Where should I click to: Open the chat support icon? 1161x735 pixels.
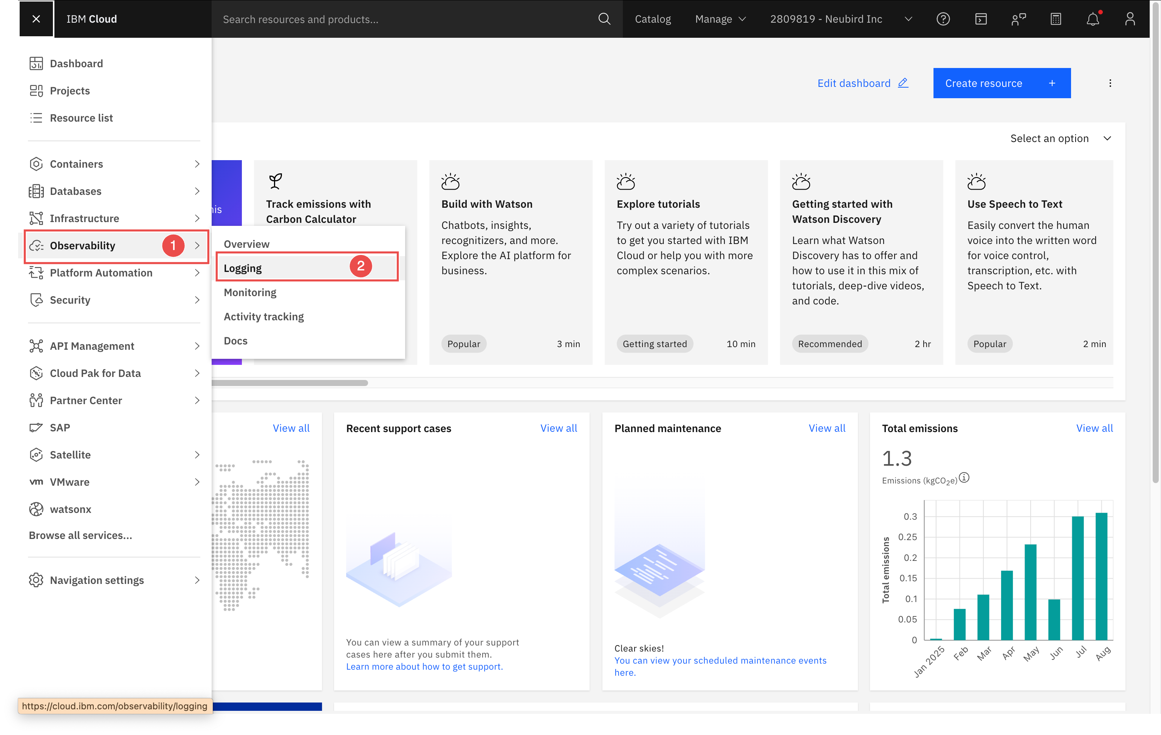pyautogui.click(x=1018, y=19)
